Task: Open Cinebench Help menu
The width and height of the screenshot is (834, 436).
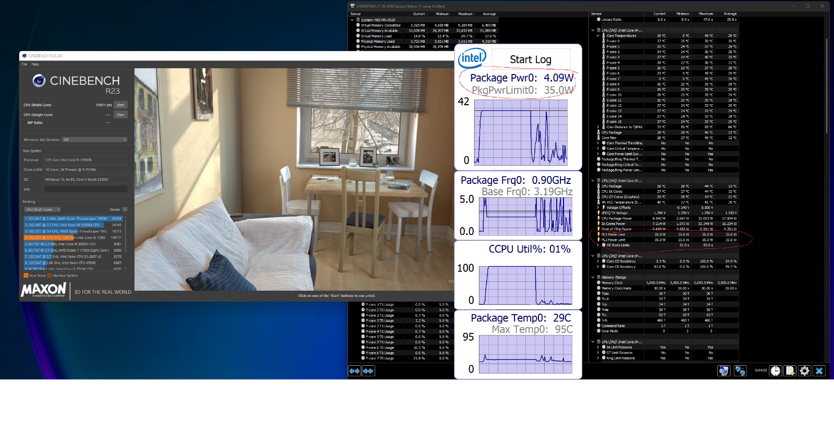Action: coord(35,65)
